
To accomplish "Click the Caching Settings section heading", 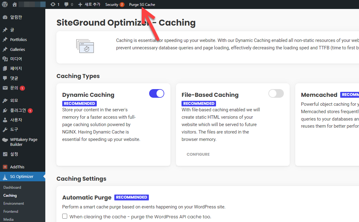I will [81, 179].
